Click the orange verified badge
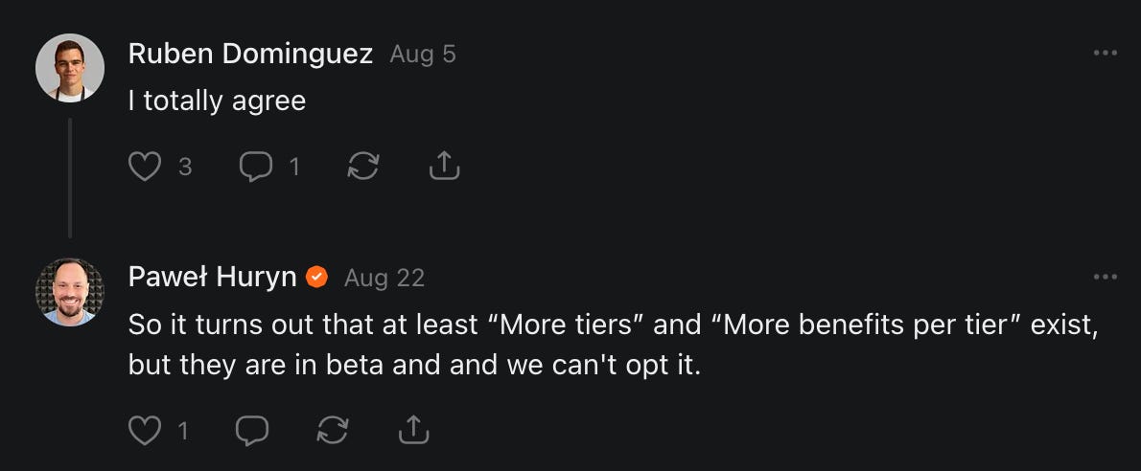The height and width of the screenshot is (471, 1141). click(x=317, y=278)
